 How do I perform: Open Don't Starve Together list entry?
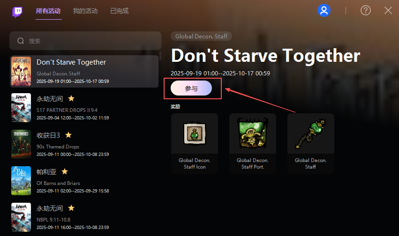click(84, 71)
